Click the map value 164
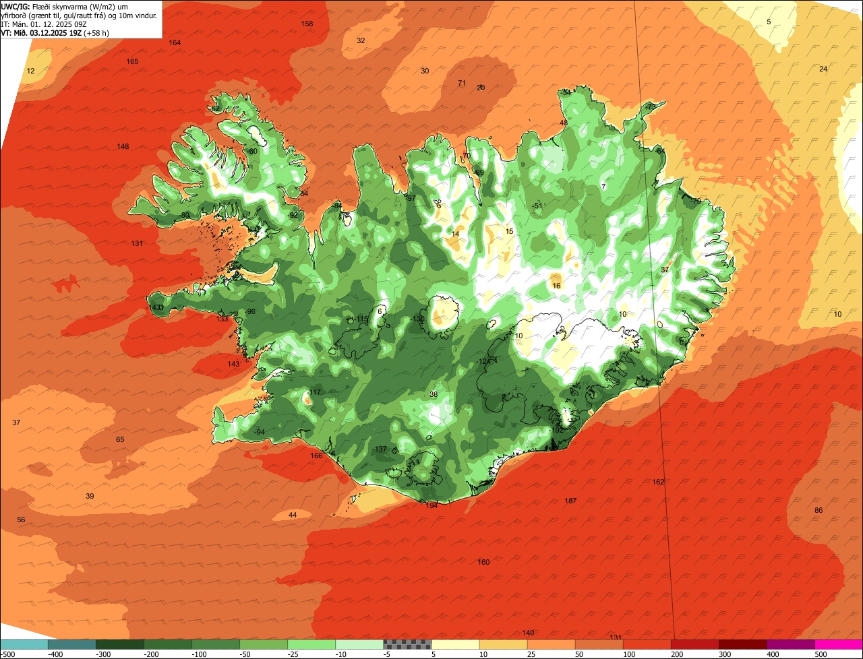863x659 pixels. point(175,42)
